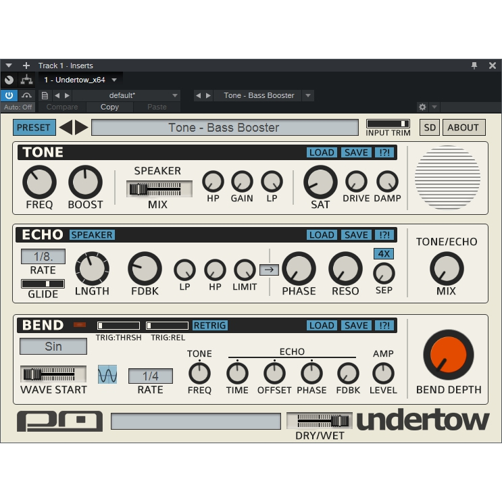The height and width of the screenshot is (502, 502).
Task: Toggle the SPEAKER mode in Echo section
Action: point(92,235)
